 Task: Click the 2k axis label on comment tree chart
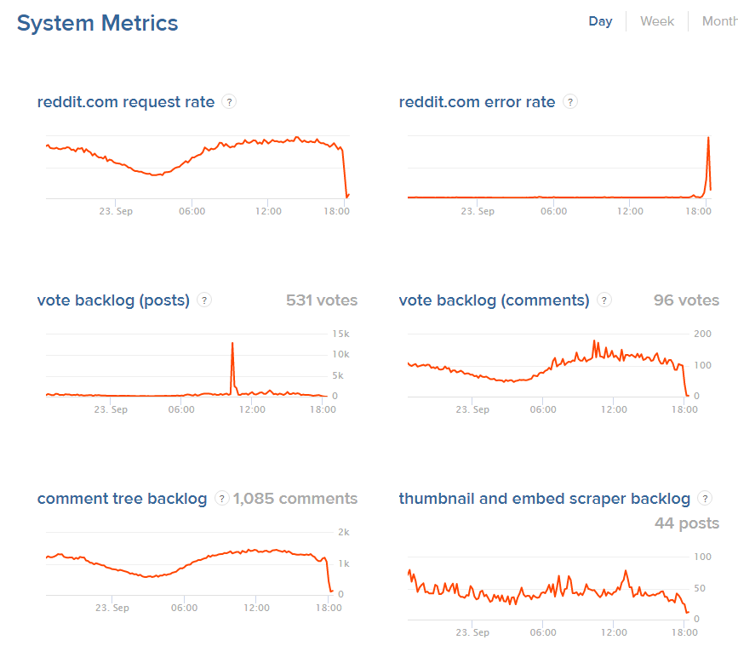tap(344, 532)
